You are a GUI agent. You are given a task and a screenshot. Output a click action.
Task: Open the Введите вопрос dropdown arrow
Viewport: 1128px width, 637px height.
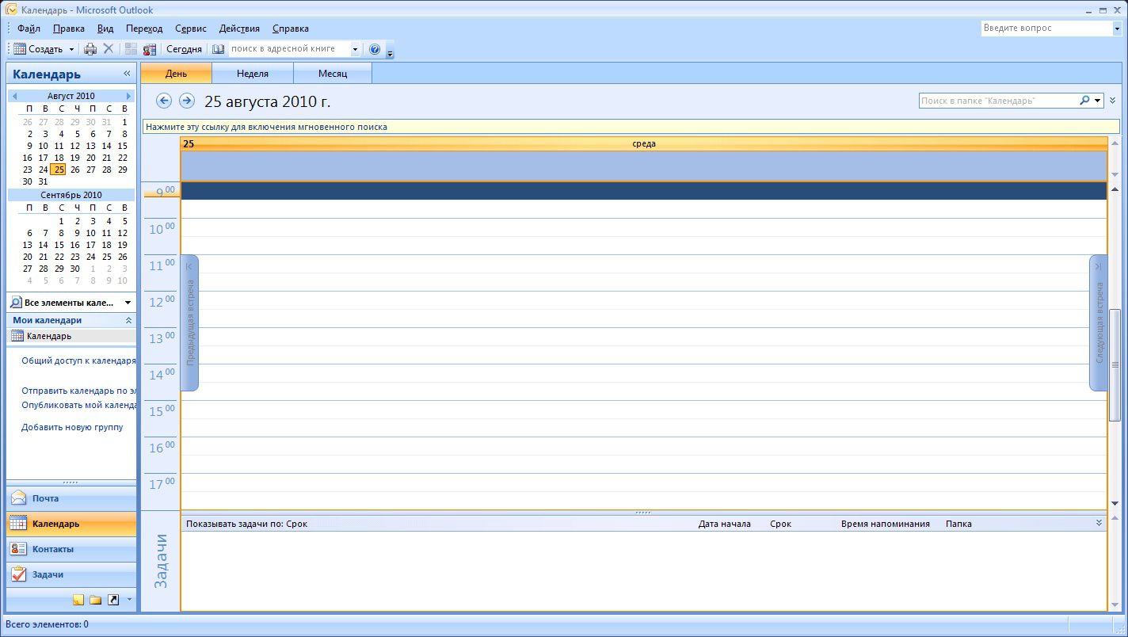click(1117, 29)
